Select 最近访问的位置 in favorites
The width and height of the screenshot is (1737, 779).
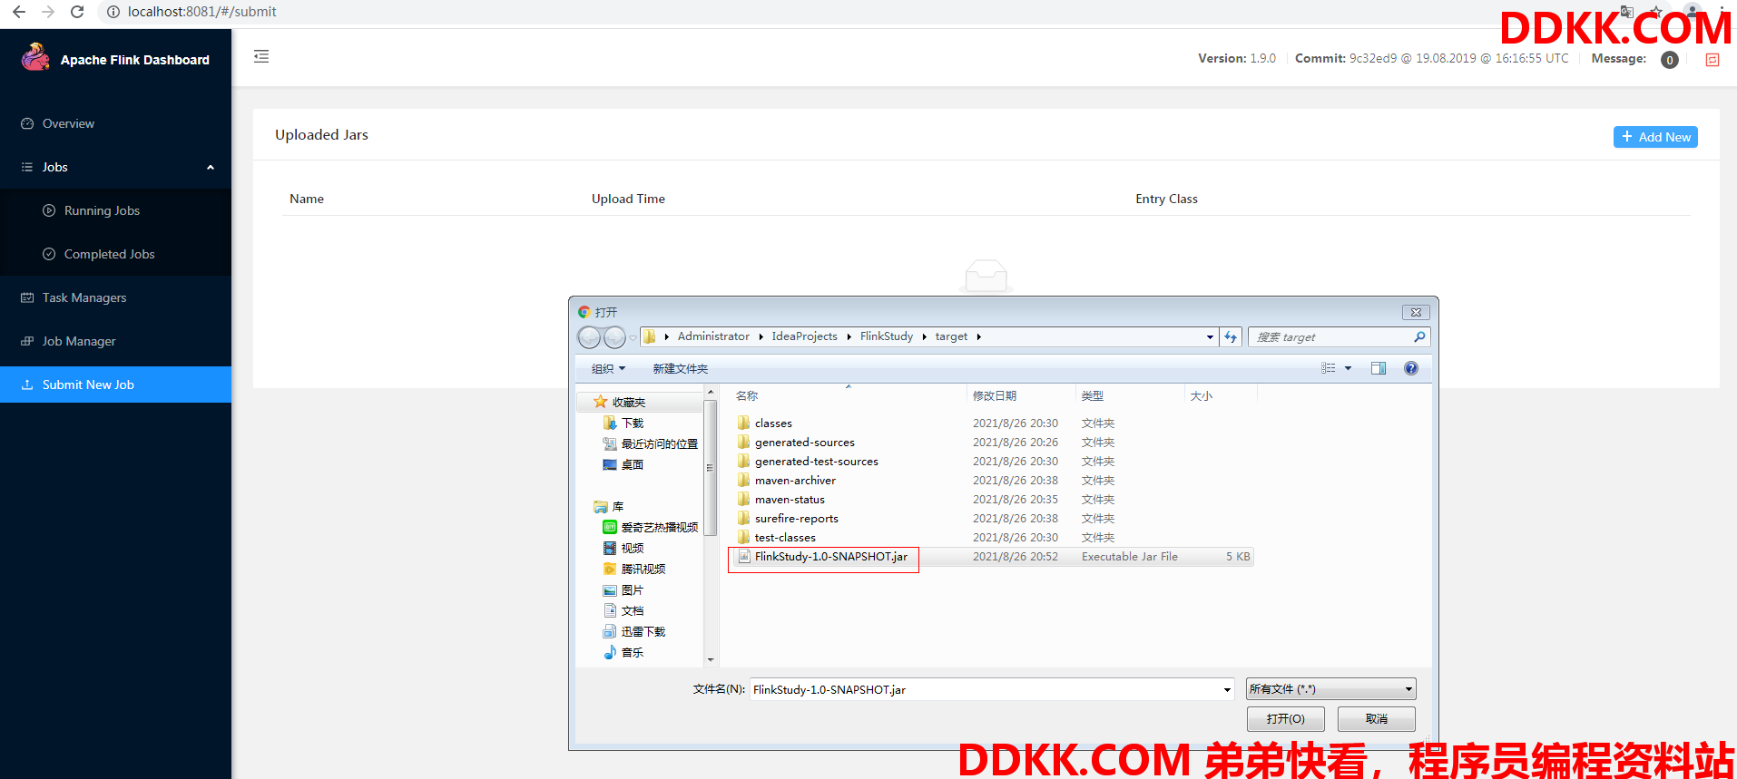(659, 443)
